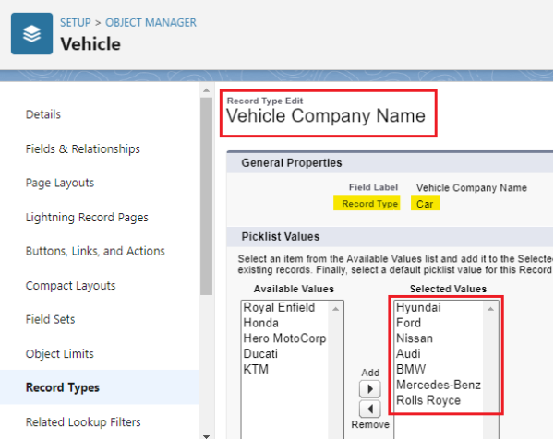Click the Remove arrow button

[x=369, y=409]
